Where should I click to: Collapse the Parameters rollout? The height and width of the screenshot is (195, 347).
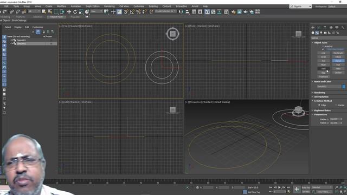coord(320,114)
